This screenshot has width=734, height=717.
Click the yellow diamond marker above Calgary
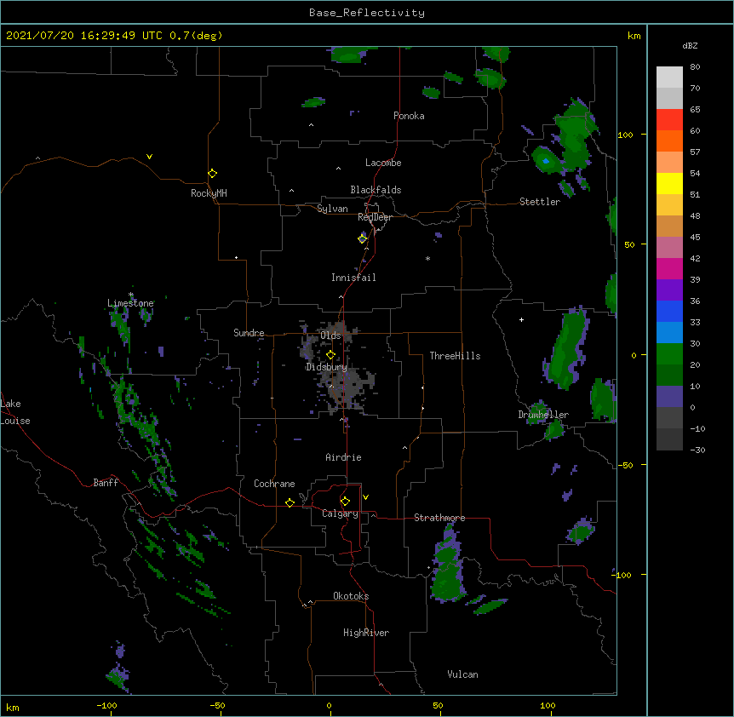coord(345,502)
